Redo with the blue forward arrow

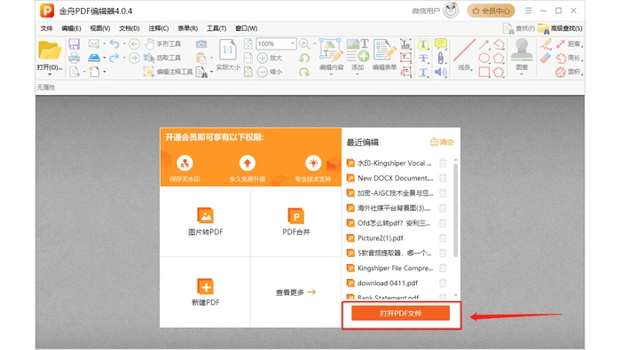point(114,58)
